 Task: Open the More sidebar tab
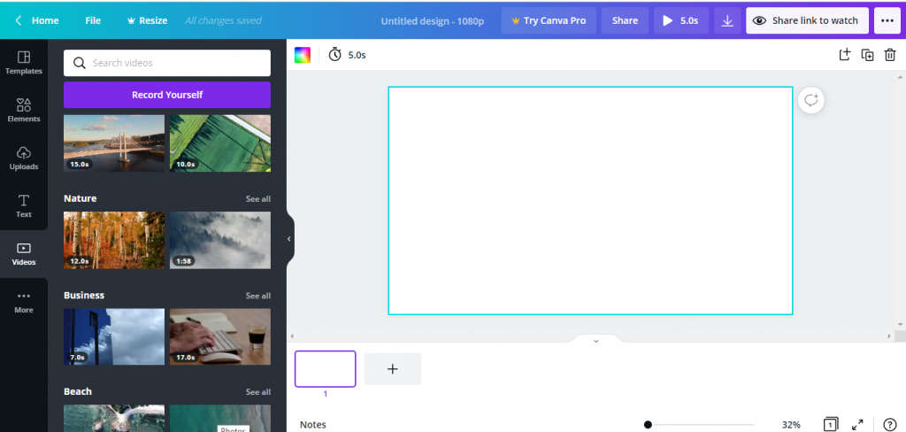tap(24, 302)
